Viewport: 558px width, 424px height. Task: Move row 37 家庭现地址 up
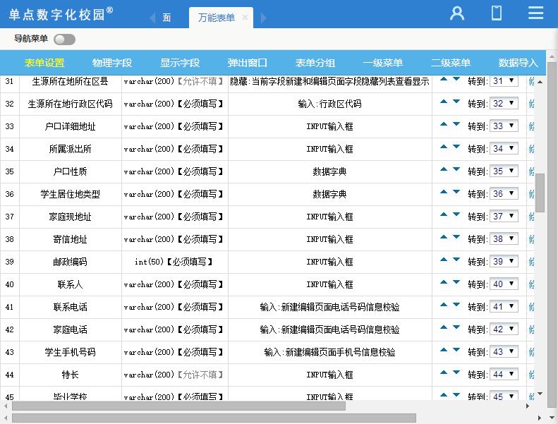click(x=444, y=214)
